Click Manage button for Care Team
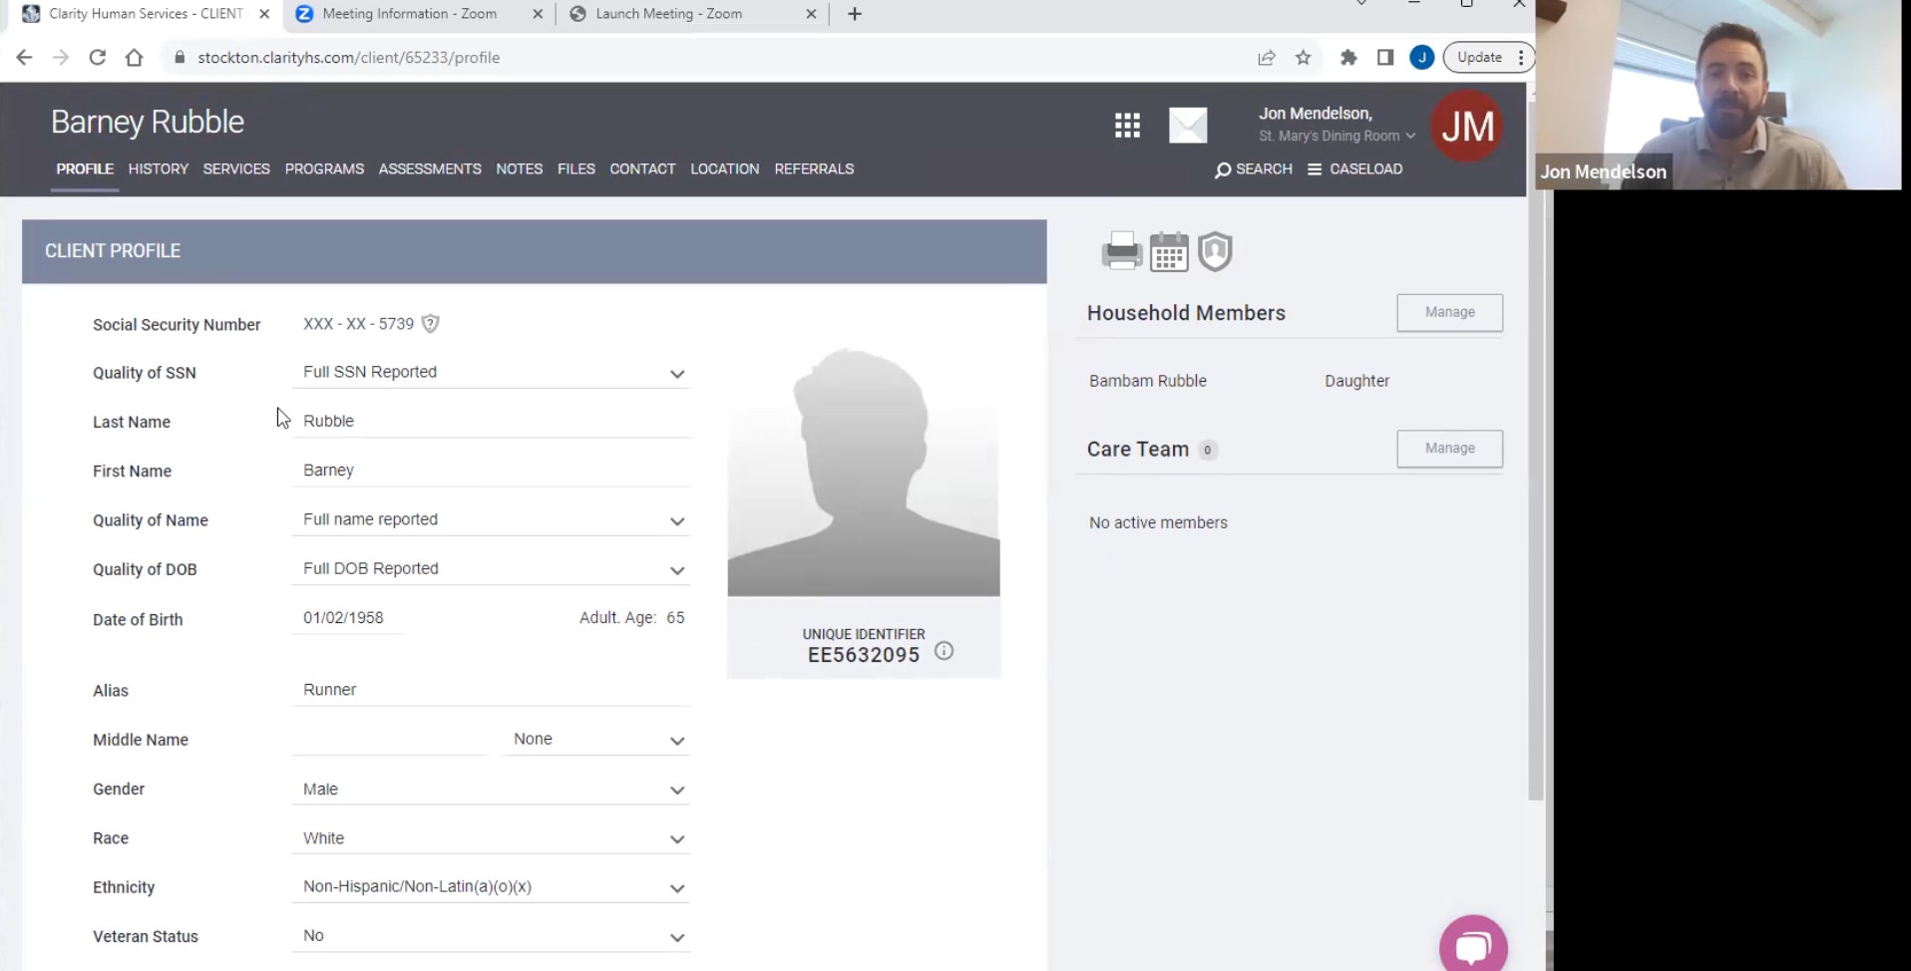Viewport: 1911px width, 971px height. click(x=1449, y=449)
